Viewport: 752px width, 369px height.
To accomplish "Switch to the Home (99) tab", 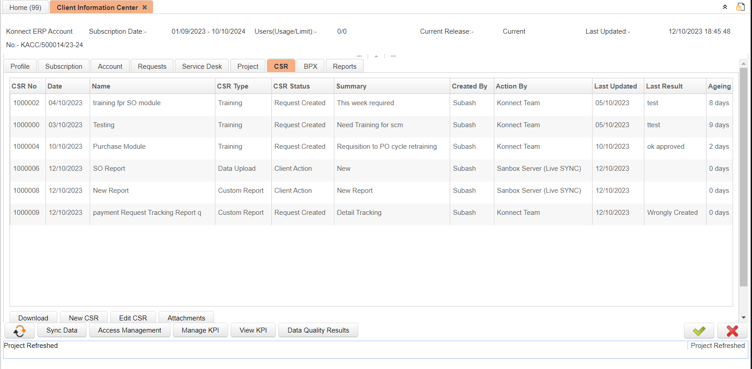I will (25, 8).
